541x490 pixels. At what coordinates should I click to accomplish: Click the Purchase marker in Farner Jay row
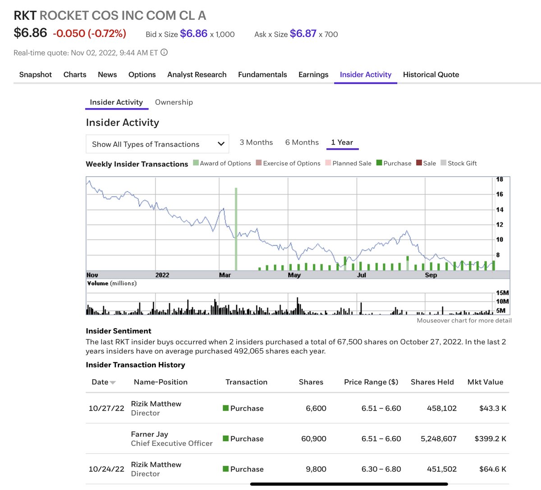tap(226, 438)
